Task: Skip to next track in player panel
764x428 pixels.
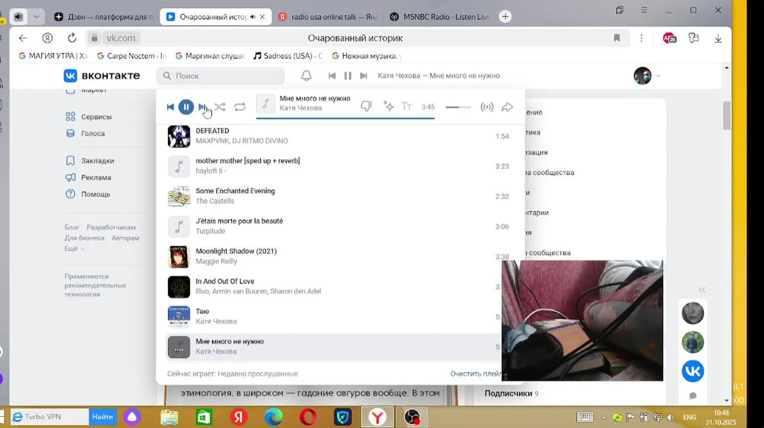Action: 202,107
